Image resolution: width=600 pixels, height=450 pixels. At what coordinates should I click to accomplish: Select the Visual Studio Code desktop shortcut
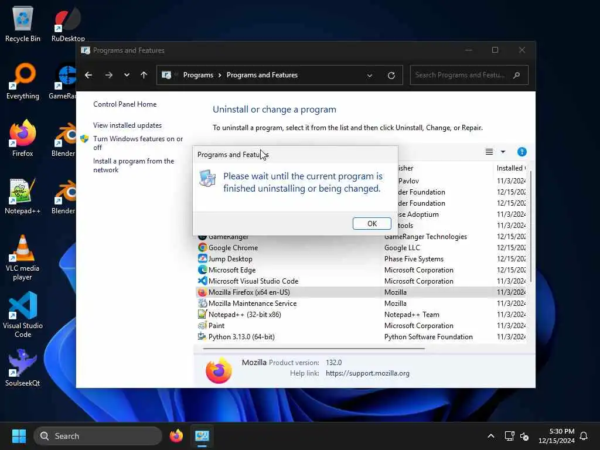(x=23, y=315)
